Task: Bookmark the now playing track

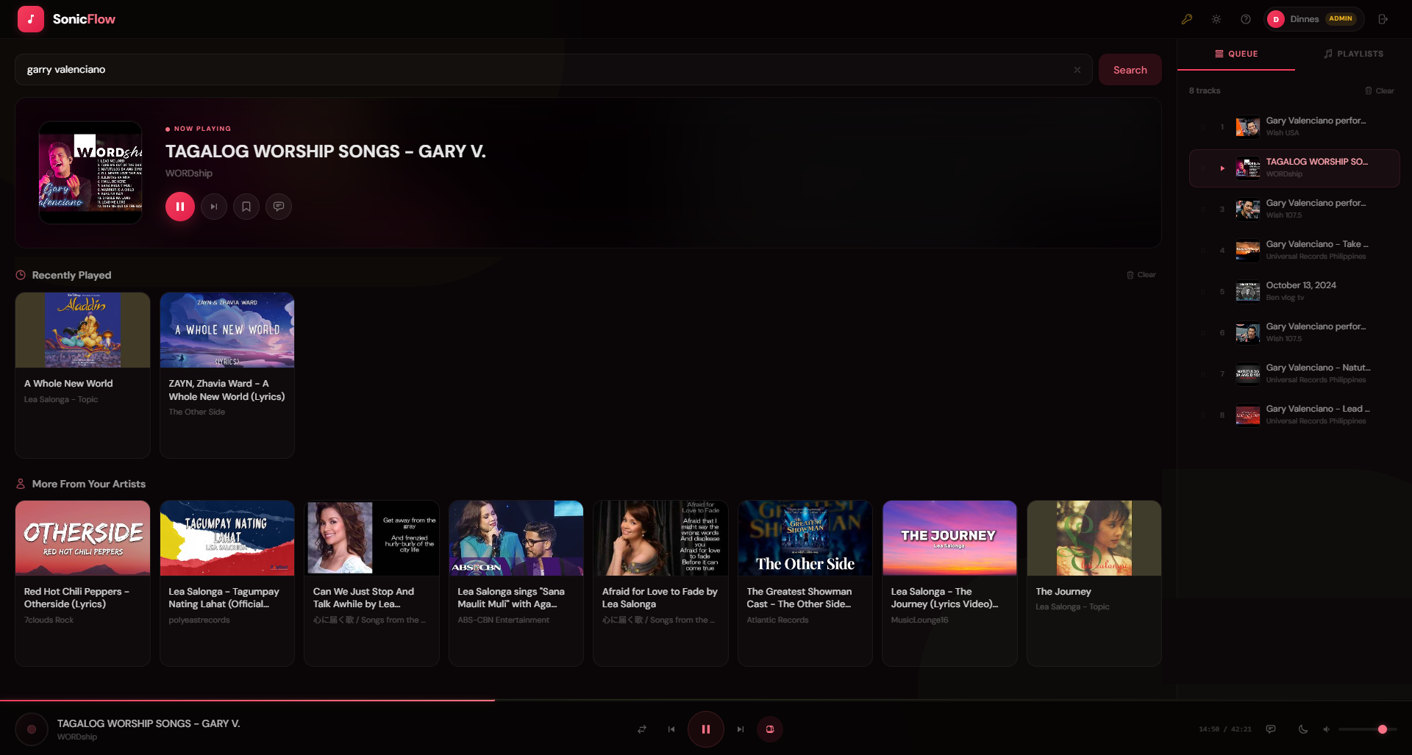Action: click(246, 207)
